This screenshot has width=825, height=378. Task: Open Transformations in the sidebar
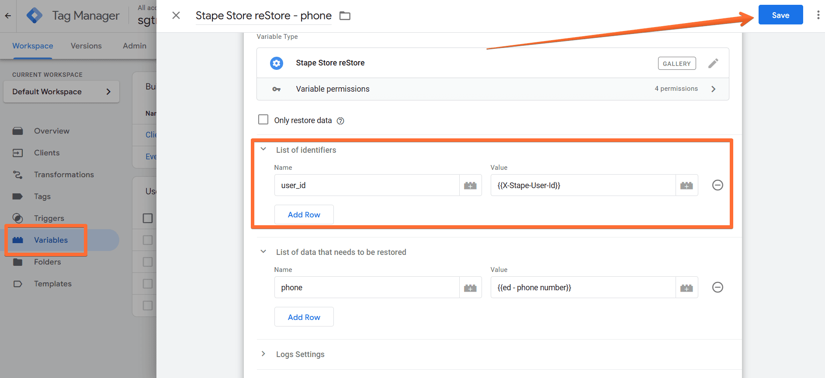point(64,175)
